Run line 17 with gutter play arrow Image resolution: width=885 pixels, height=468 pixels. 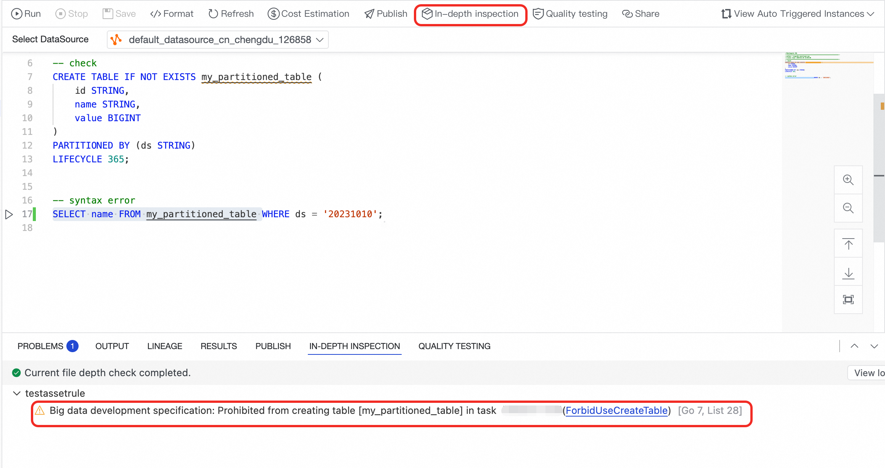tap(9, 215)
